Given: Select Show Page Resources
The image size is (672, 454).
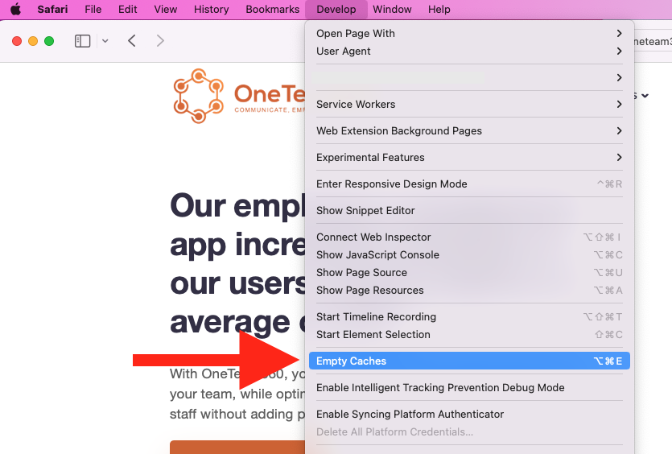Looking at the screenshot, I should click(469, 291).
